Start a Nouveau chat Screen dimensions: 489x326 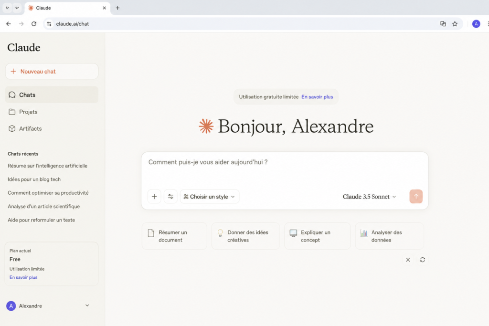coord(52,72)
